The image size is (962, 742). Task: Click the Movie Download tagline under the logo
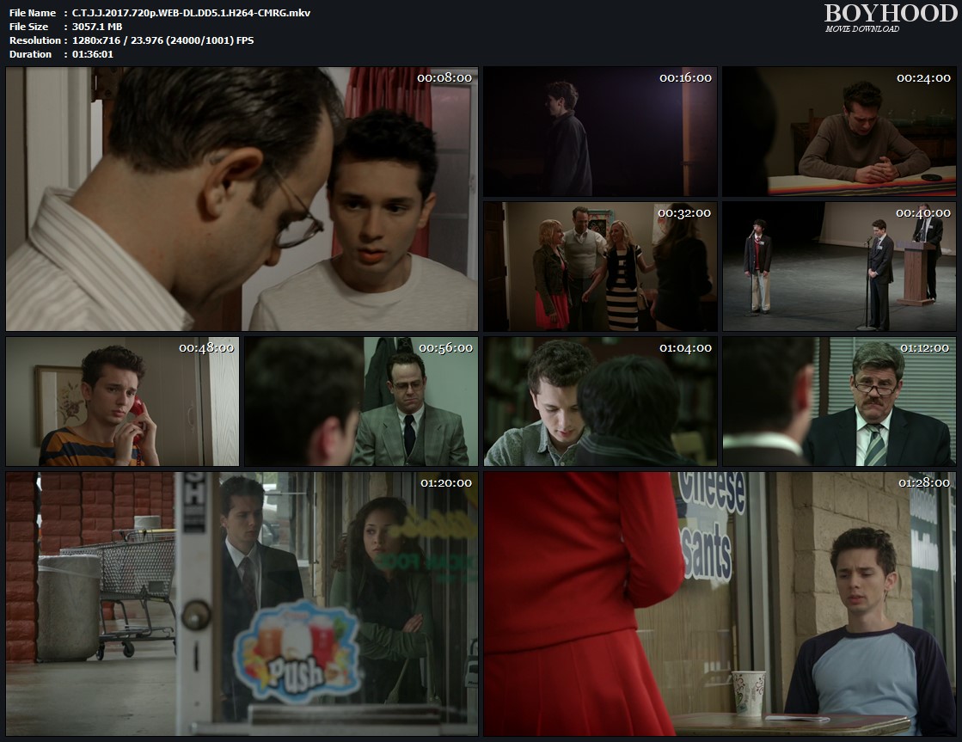coord(862,29)
